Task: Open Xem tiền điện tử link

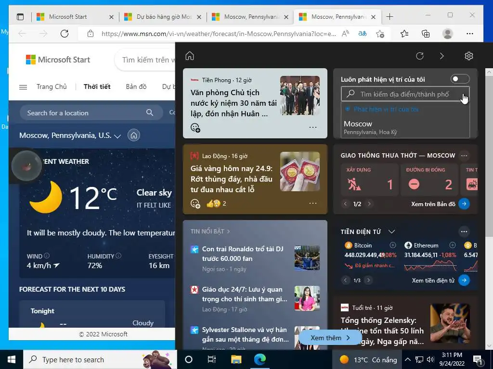Action: click(x=441, y=280)
